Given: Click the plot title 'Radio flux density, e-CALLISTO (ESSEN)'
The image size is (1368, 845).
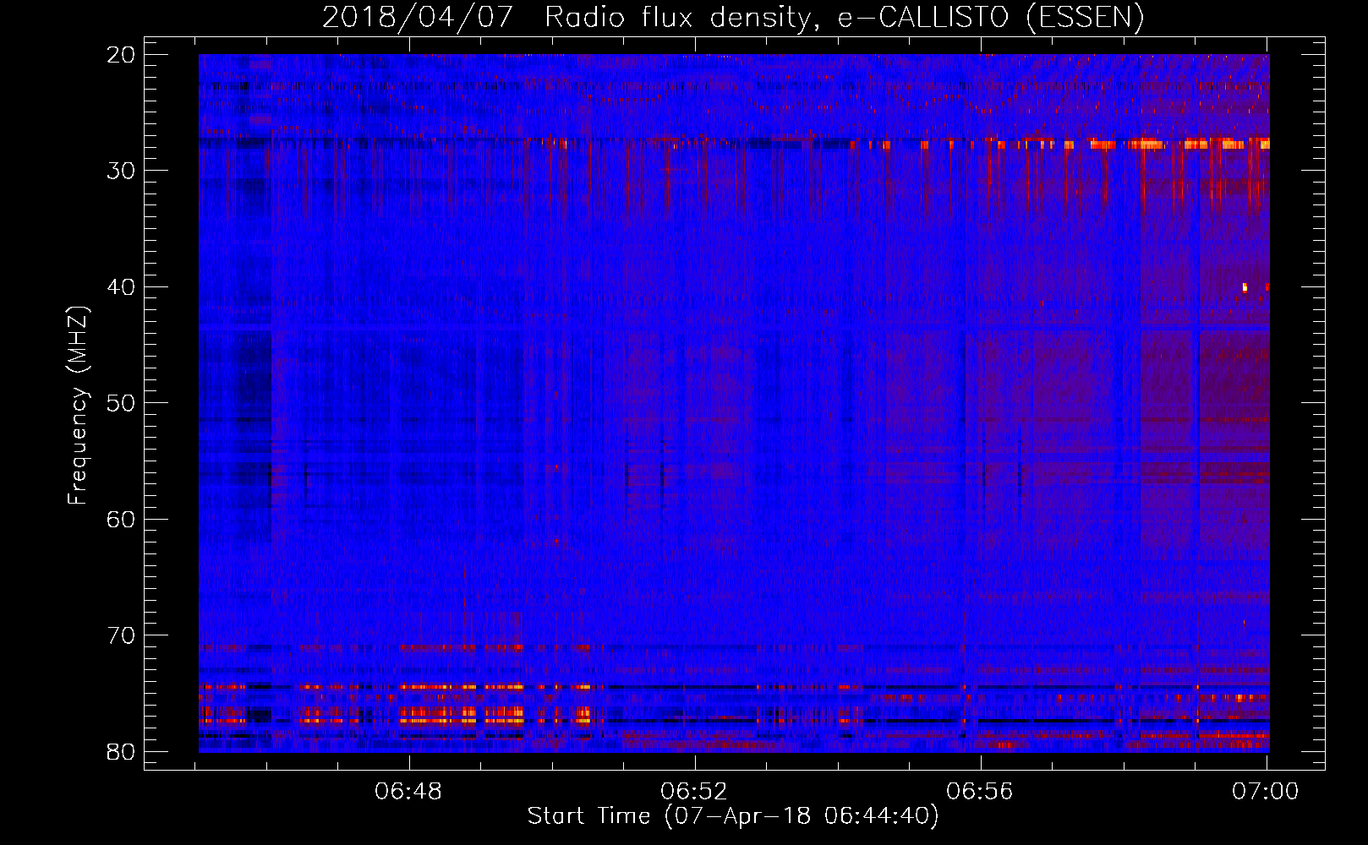Looking at the screenshot, I should click(844, 17).
